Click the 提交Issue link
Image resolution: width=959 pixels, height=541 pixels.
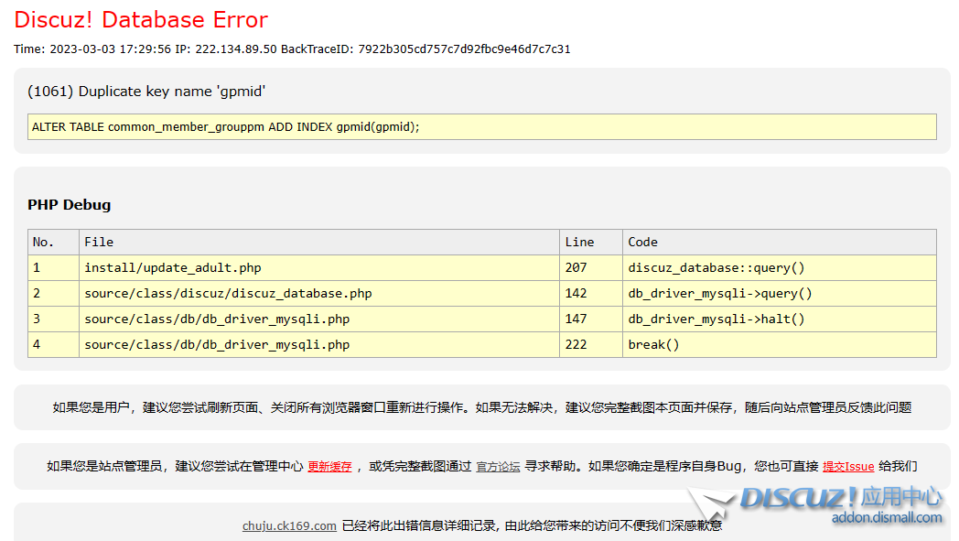coord(848,467)
